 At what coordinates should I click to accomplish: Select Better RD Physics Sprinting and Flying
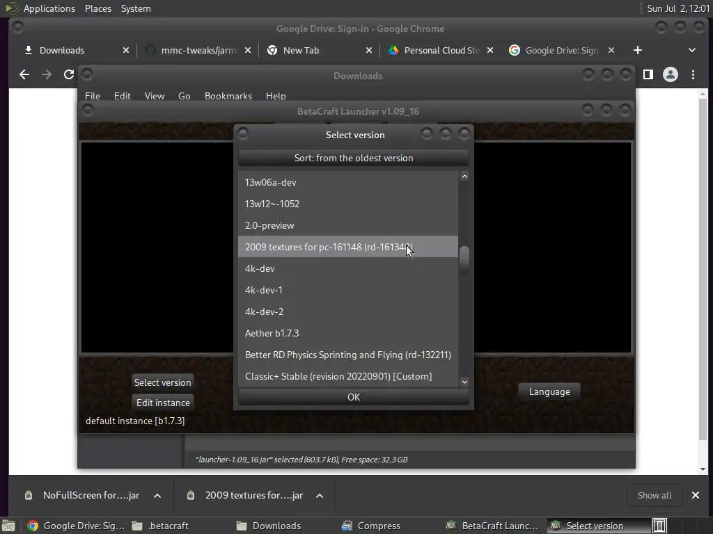pos(348,355)
